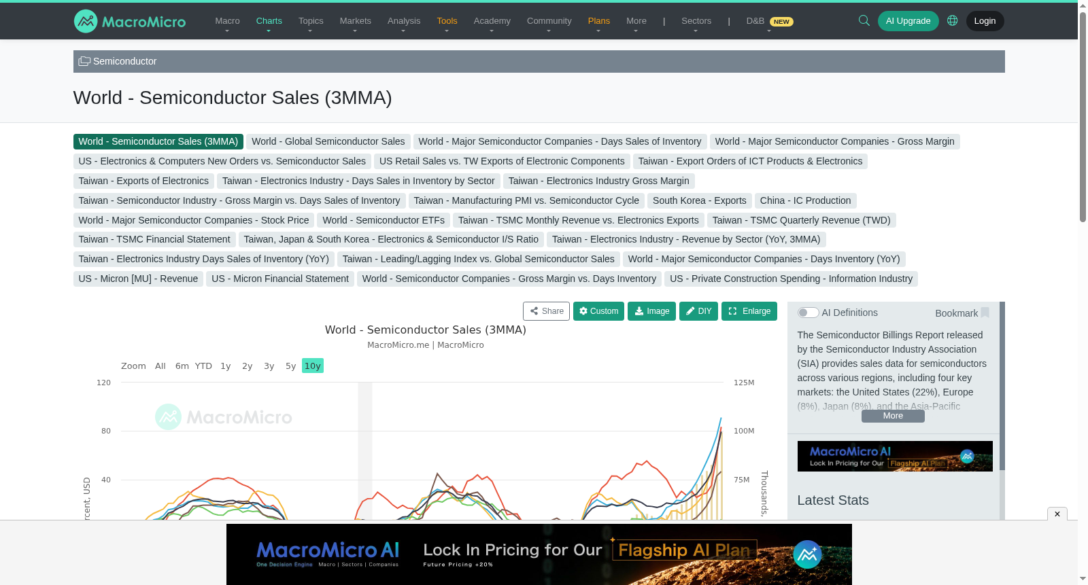Set chart zoom to 5y

click(x=291, y=366)
